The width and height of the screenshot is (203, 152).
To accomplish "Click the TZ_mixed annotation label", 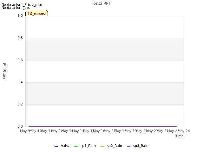I will [x=37, y=13].
